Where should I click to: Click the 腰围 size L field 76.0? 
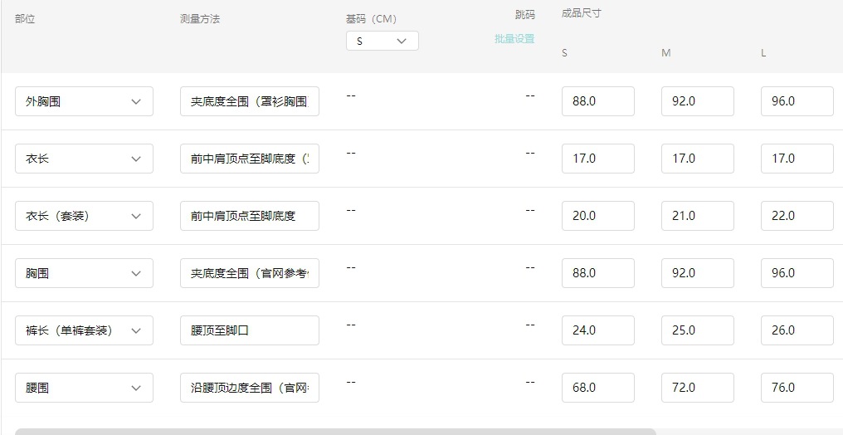pyautogui.click(x=797, y=388)
